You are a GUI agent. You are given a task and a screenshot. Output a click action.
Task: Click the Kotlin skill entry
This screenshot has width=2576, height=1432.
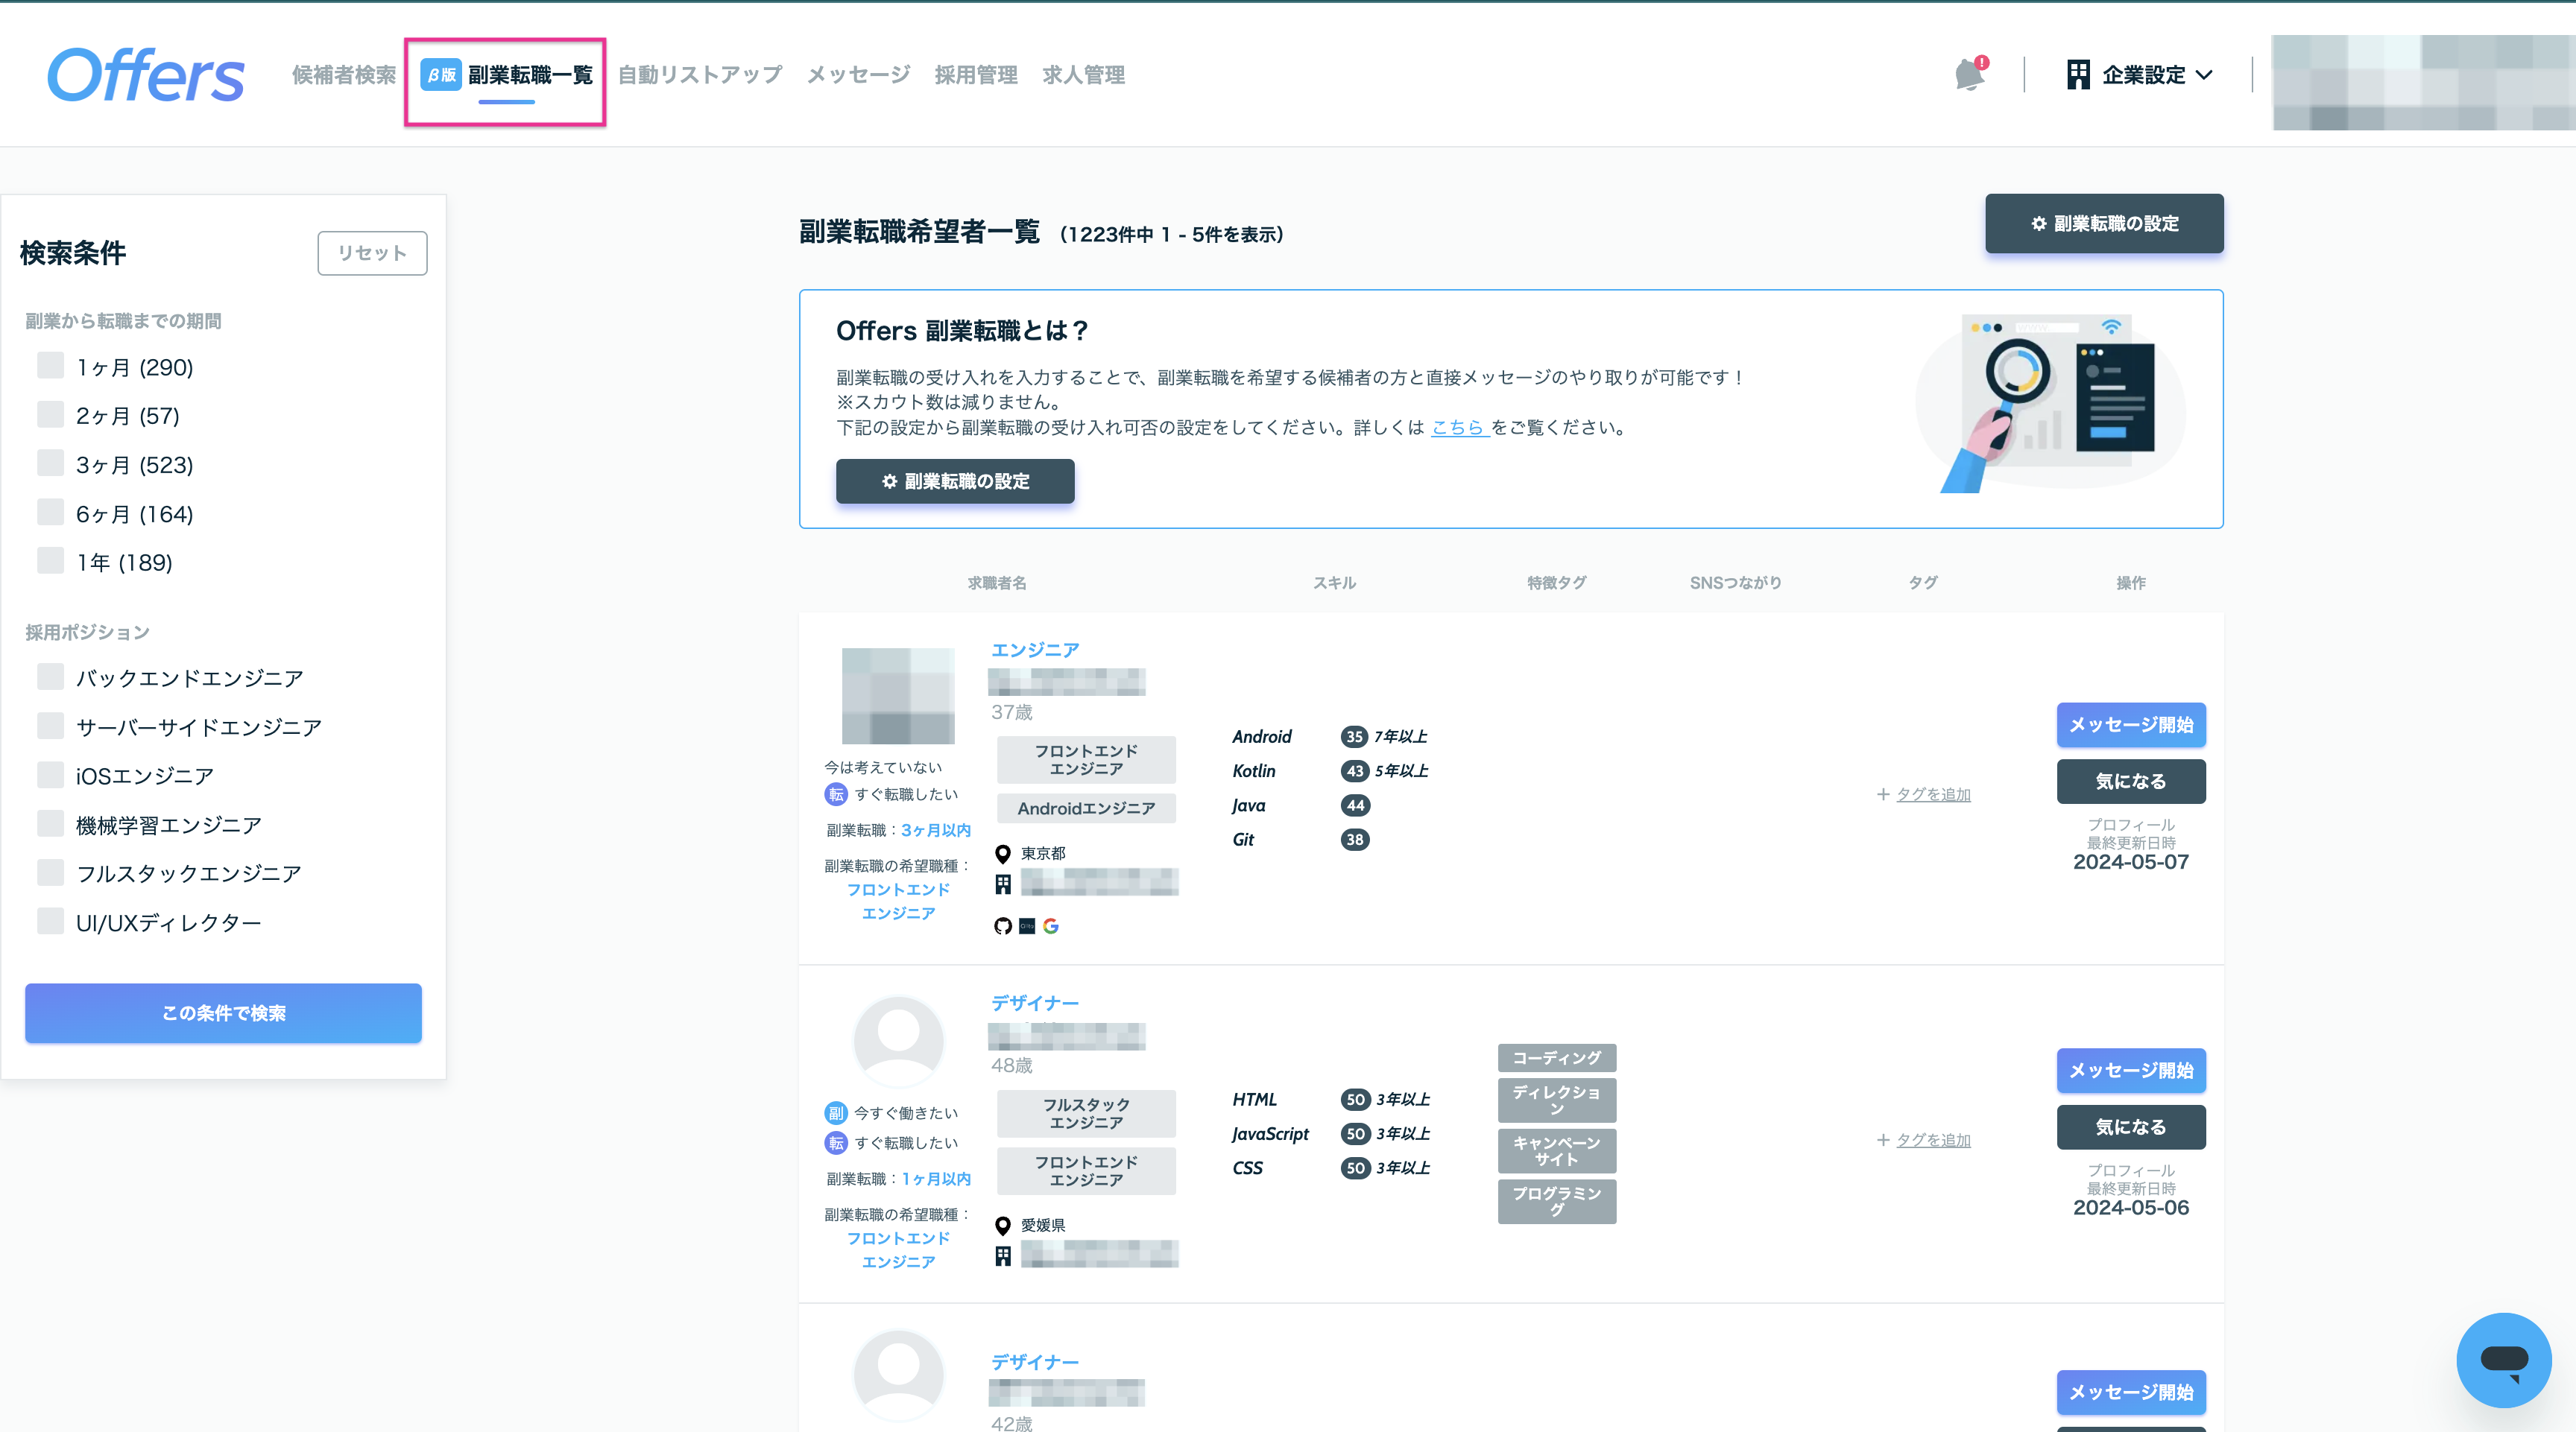click(1253, 771)
